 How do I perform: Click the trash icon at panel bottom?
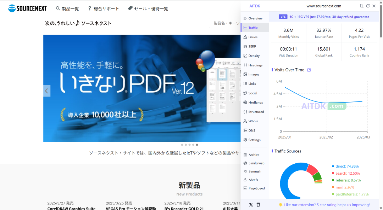click(258, 205)
